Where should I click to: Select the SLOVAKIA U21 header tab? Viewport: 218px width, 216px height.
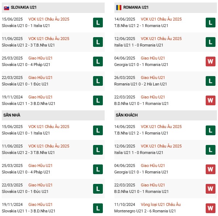(24, 7)
